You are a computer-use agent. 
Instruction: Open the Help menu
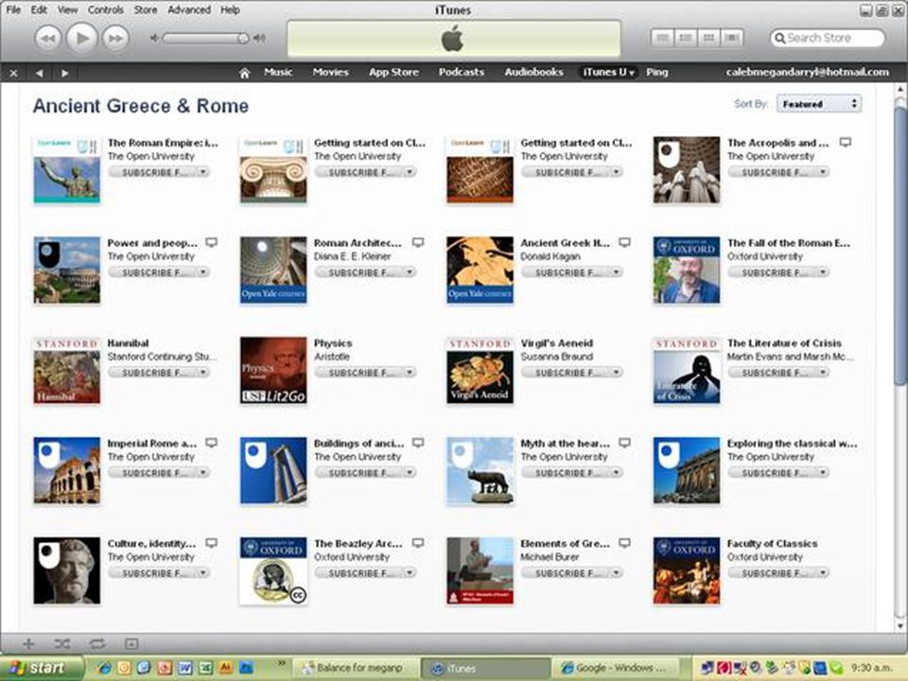click(230, 9)
